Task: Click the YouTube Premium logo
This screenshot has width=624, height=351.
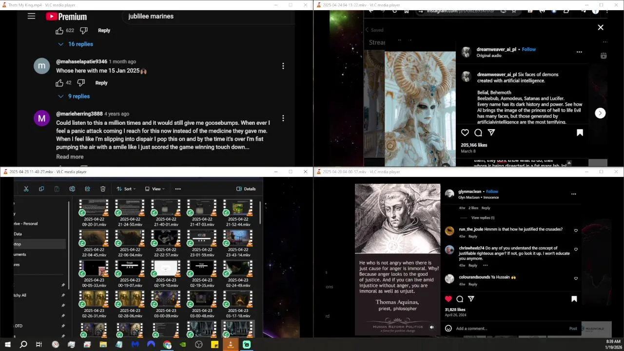Action: (66, 17)
